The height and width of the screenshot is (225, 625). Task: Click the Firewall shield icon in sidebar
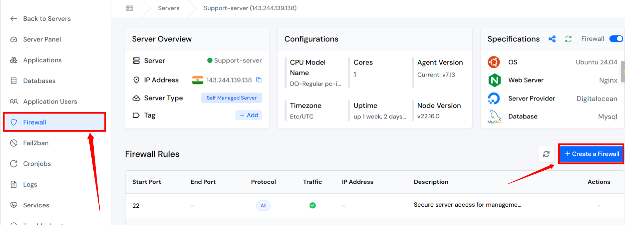(14, 122)
